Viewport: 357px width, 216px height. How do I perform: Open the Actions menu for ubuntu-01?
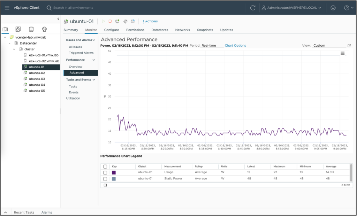[150, 21]
